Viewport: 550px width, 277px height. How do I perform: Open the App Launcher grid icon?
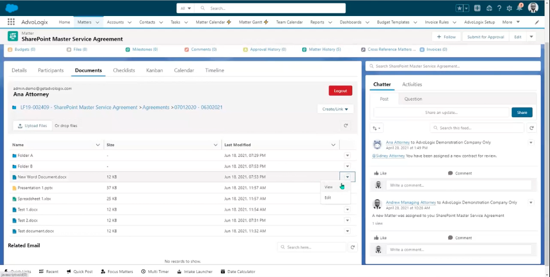click(x=11, y=22)
